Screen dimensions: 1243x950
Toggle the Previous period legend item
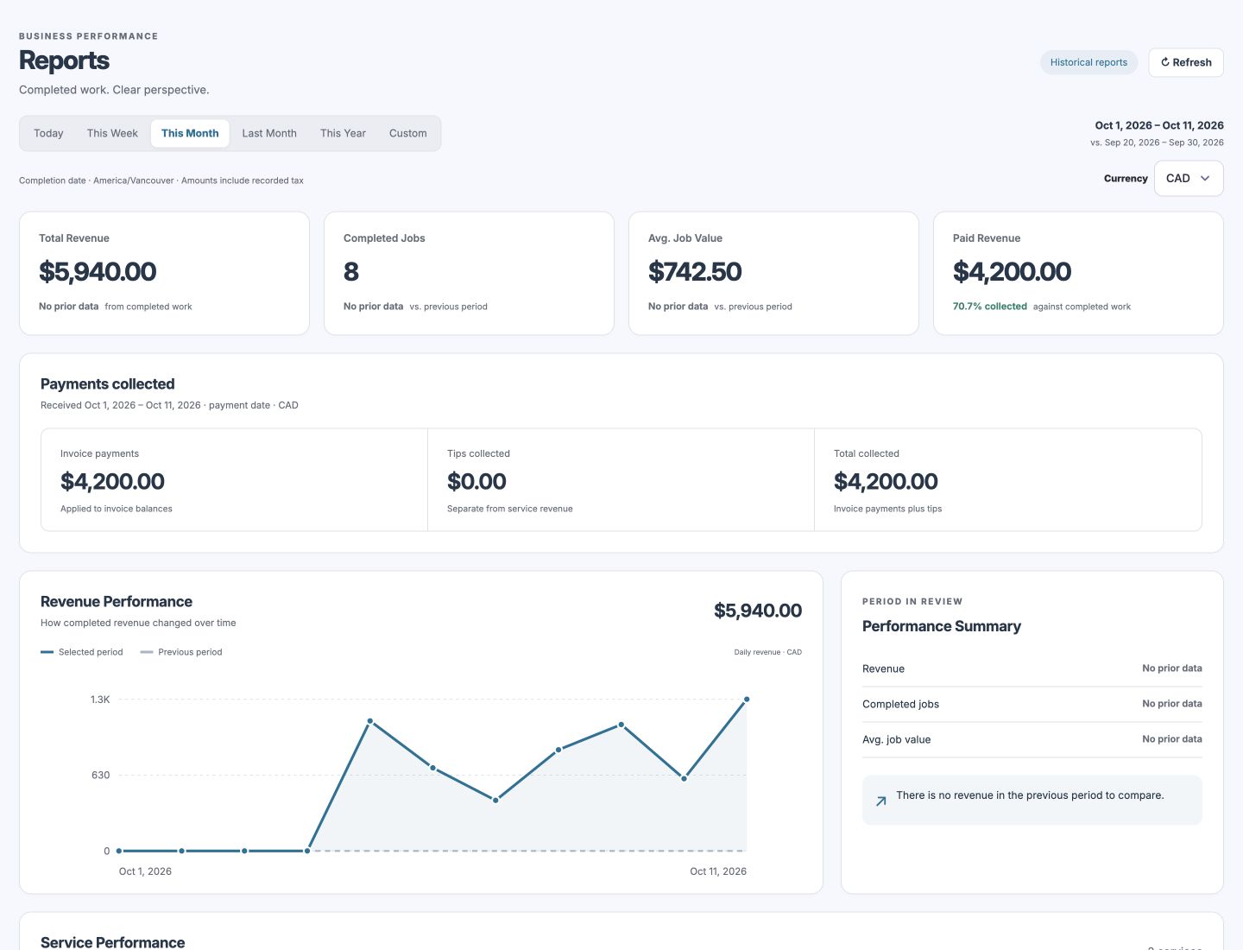pos(181,652)
